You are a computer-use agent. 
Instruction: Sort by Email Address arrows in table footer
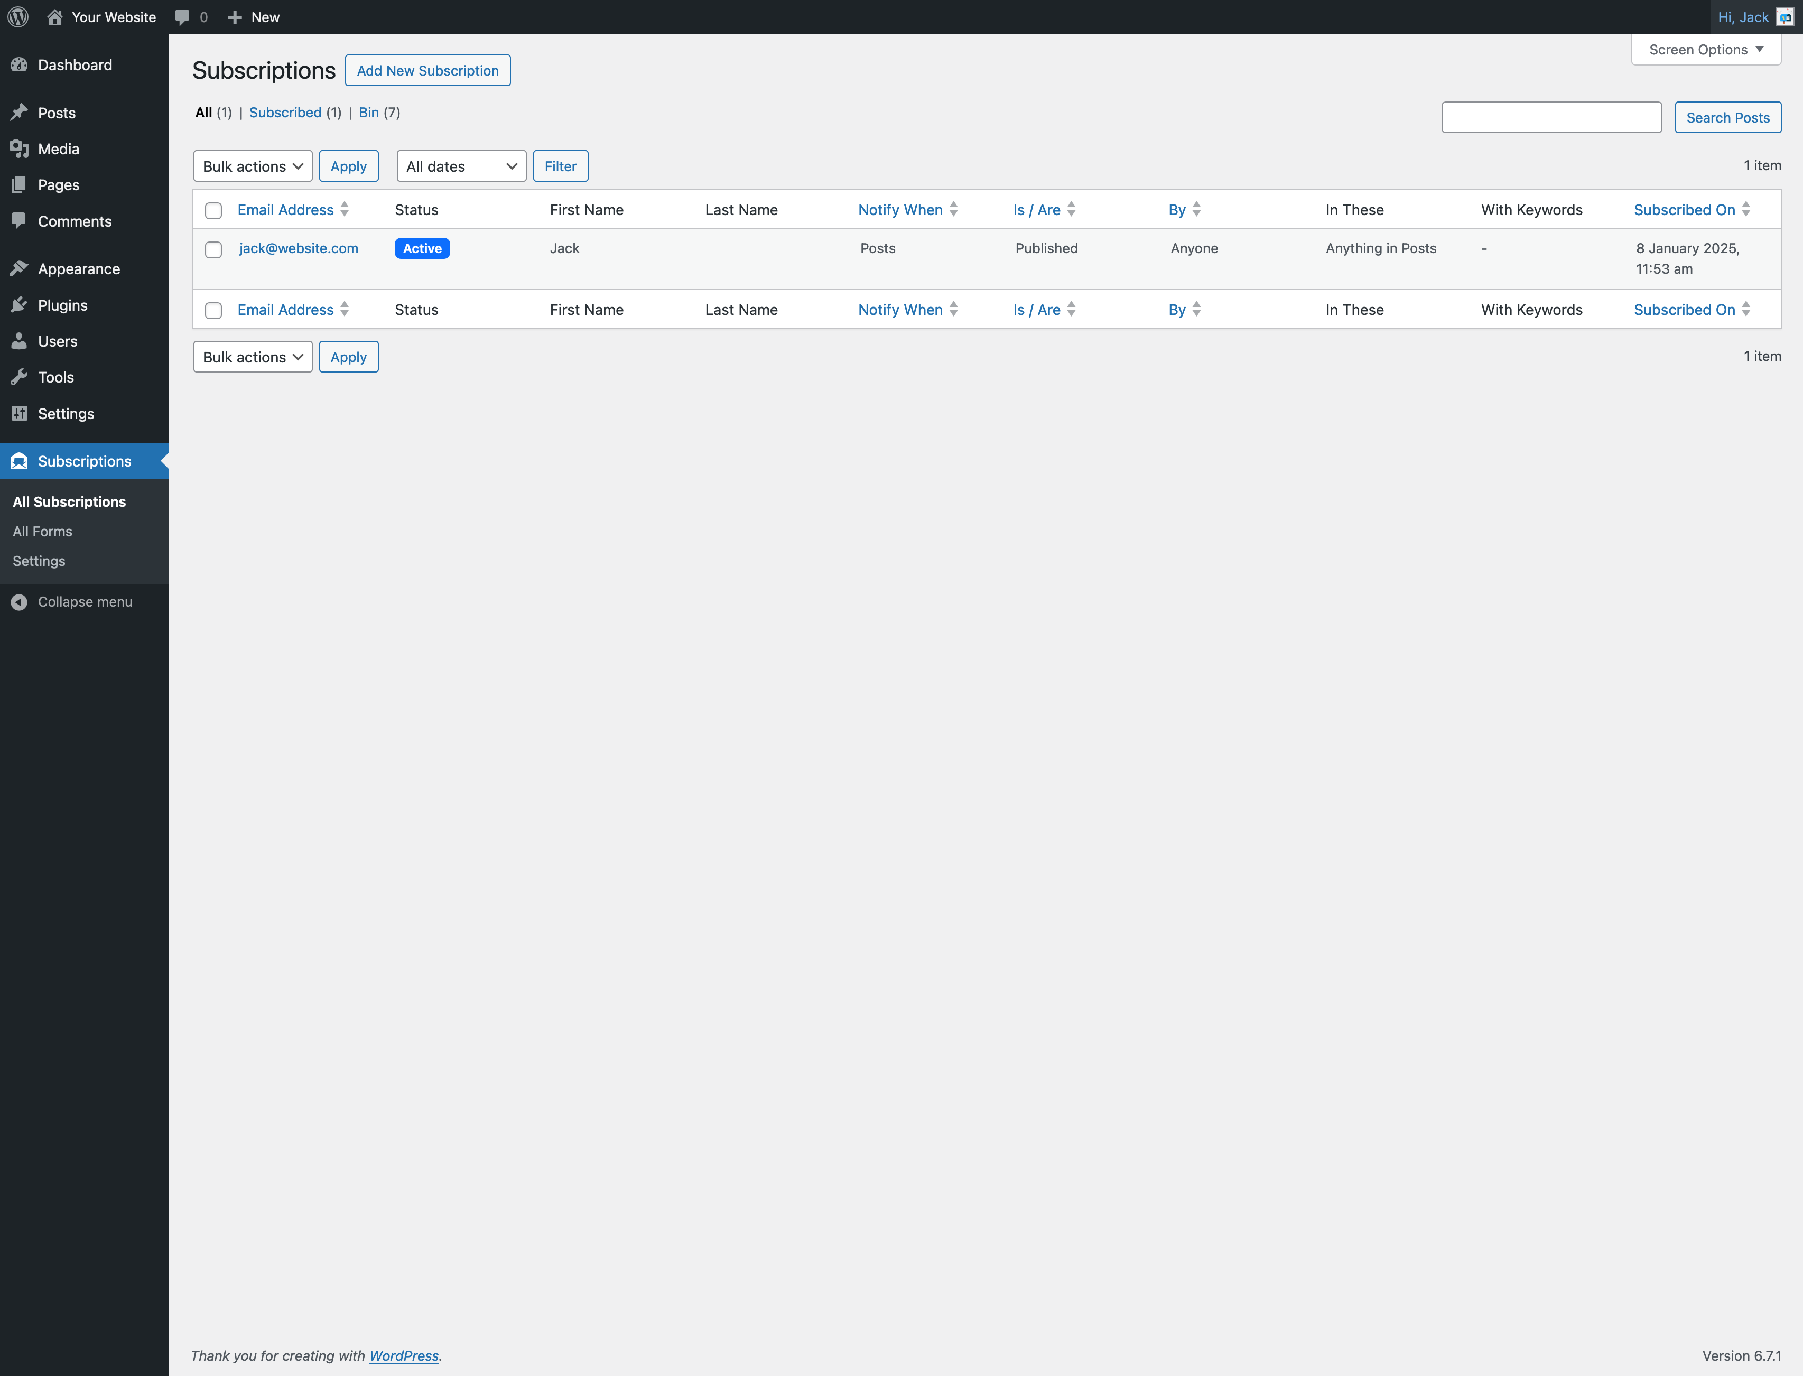click(345, 310)
